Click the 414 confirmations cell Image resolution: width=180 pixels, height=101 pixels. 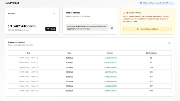(151, 77)
